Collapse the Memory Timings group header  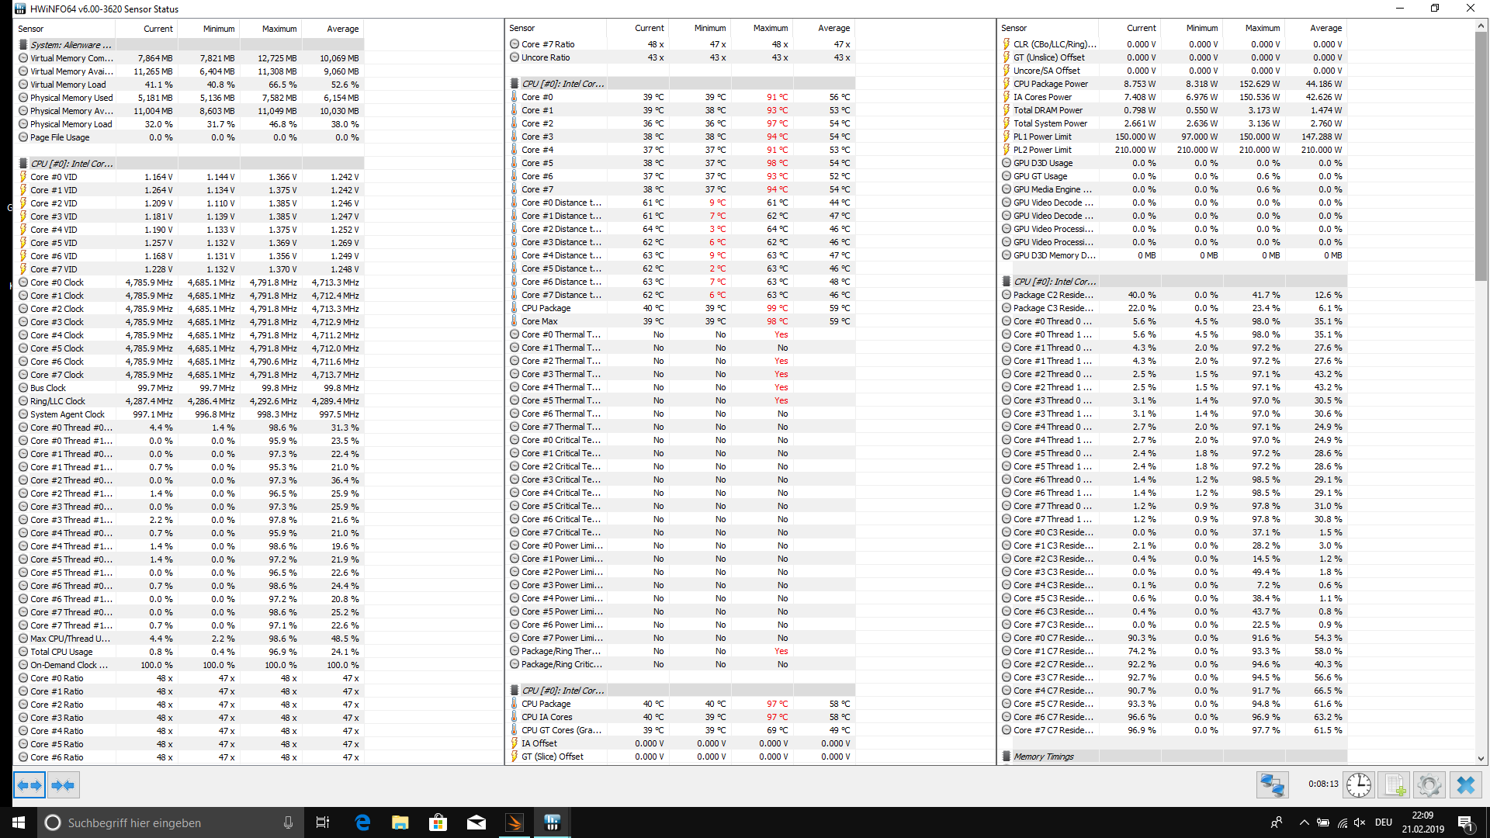[1043, 757]
